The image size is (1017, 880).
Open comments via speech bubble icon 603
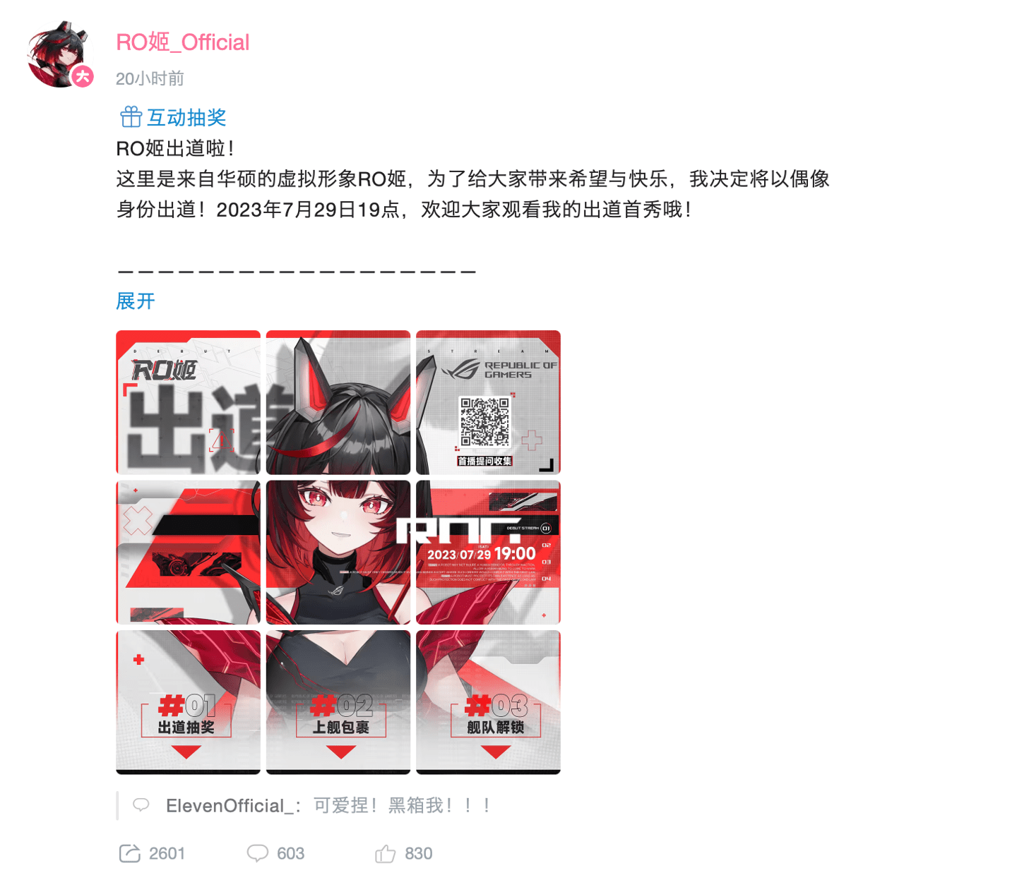click(257, 853)
